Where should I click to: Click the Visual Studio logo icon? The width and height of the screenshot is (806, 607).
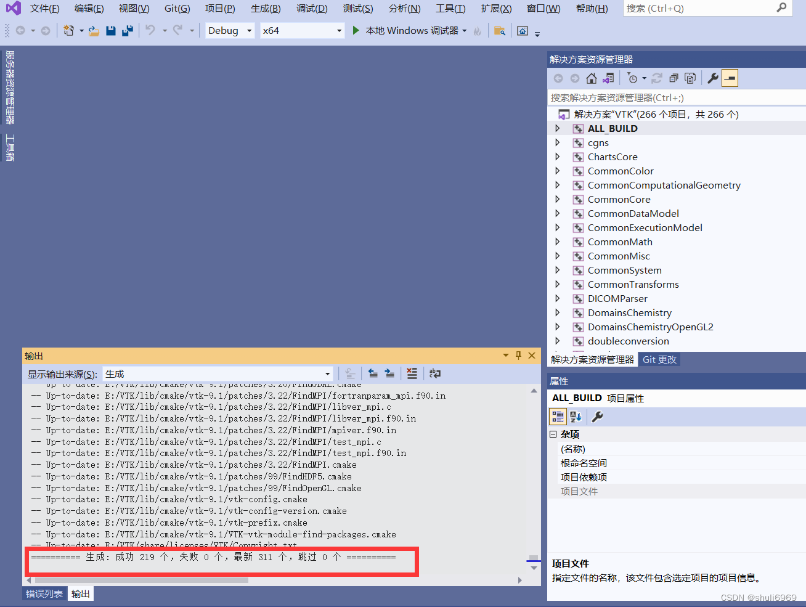pyautogui.click(x=14, y=8)
